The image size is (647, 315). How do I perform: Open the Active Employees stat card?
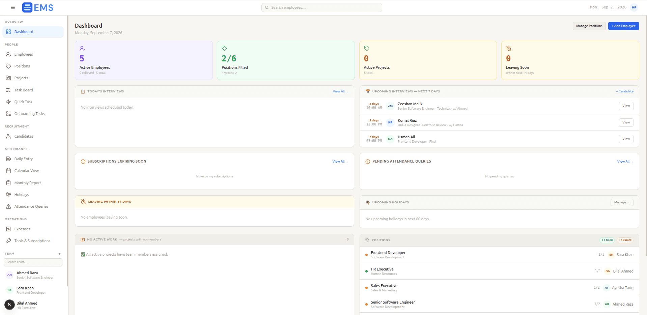(144, 60)
